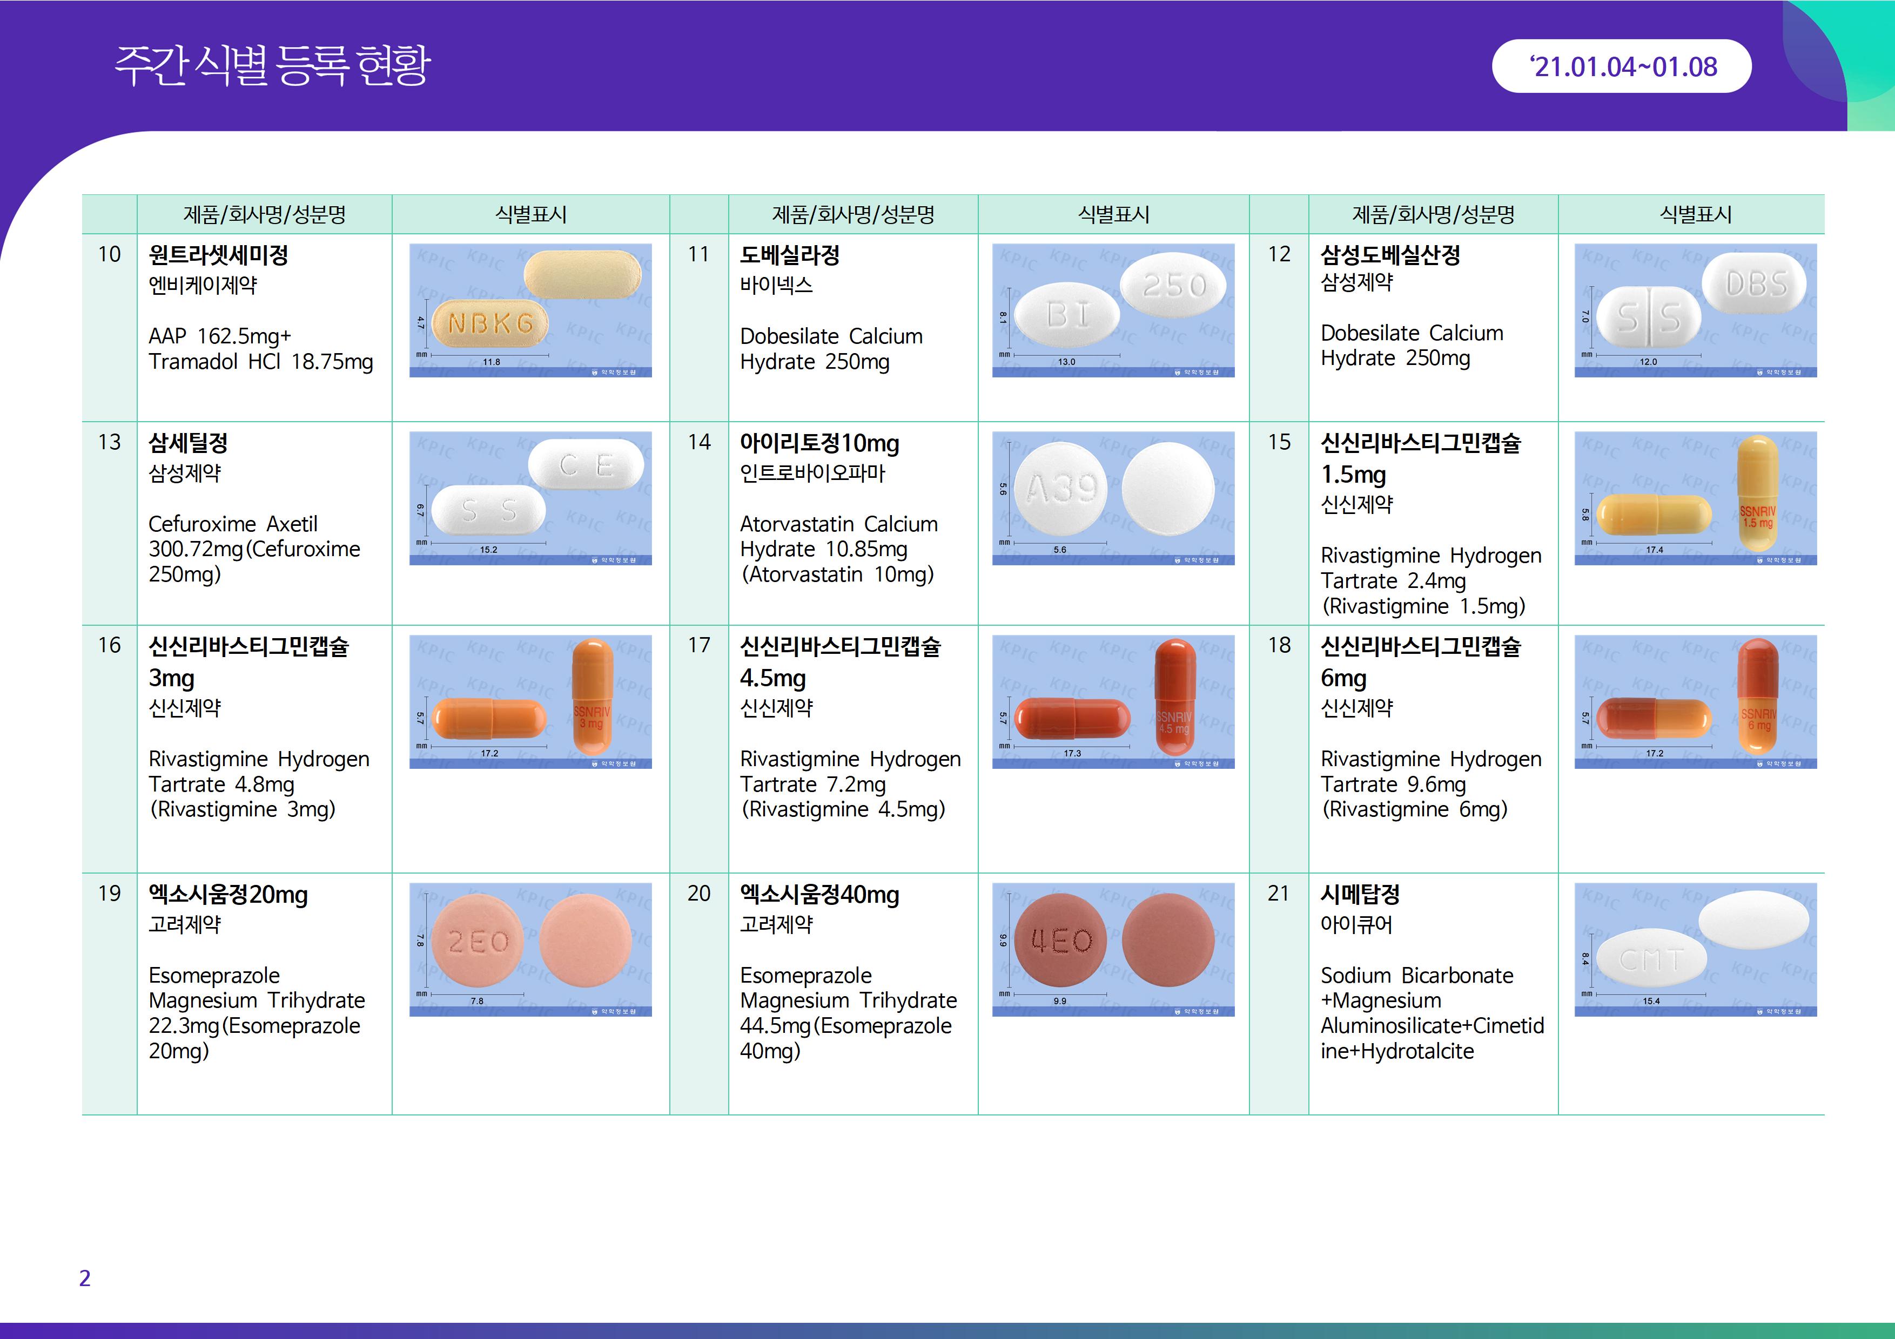This screenshot has height=1339, width=1895.
Task: Click the NBKG pill identification image
Action: coord(530,310)
